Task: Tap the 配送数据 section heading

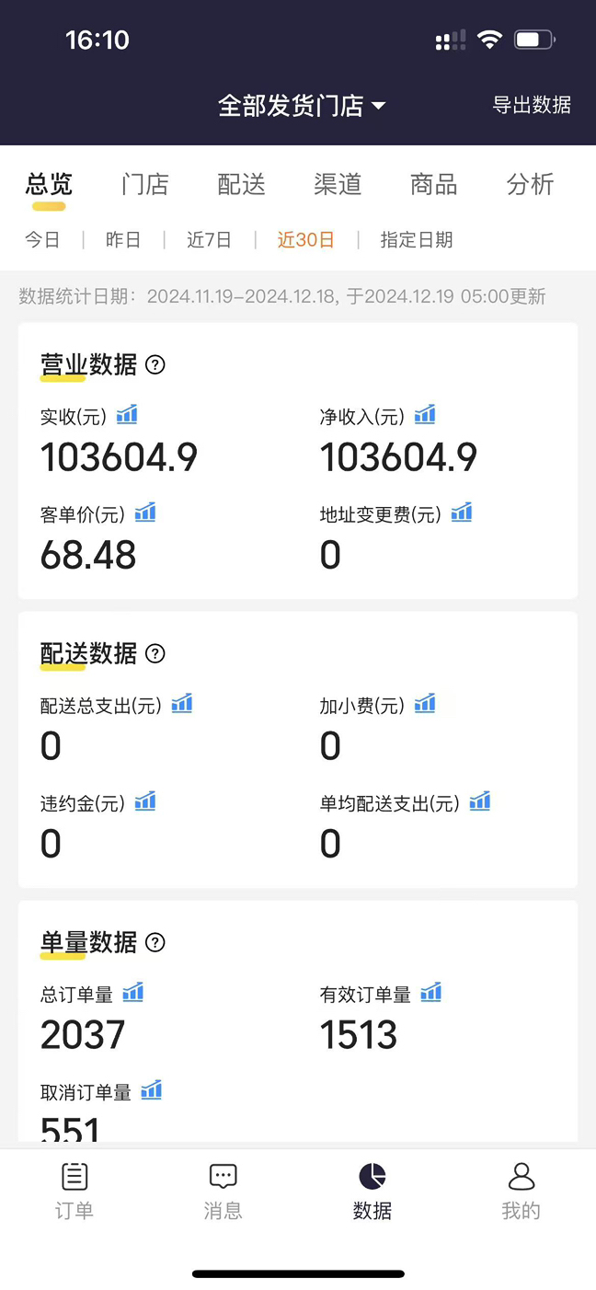Action: (88, 654)
